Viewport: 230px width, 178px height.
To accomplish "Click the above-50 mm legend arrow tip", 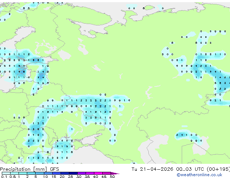I will 115,174.
